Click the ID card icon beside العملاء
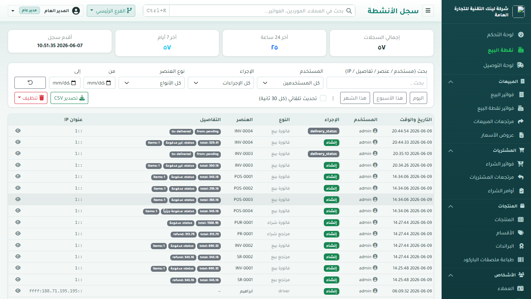 coord(521,288)
